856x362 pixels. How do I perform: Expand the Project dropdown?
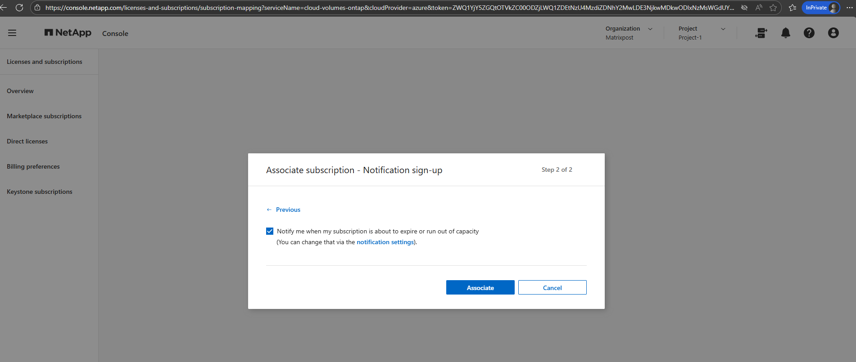[702, 33]
